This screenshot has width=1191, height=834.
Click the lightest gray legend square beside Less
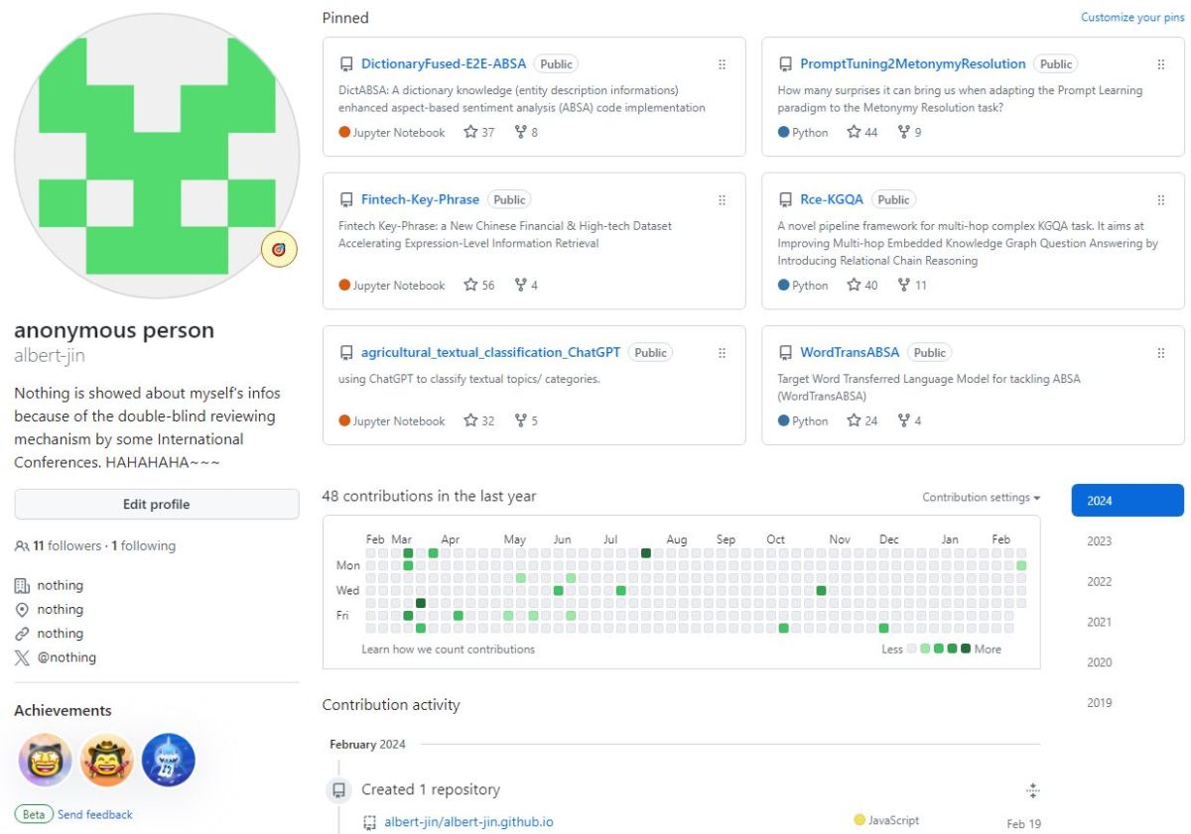tap(912, 650)
